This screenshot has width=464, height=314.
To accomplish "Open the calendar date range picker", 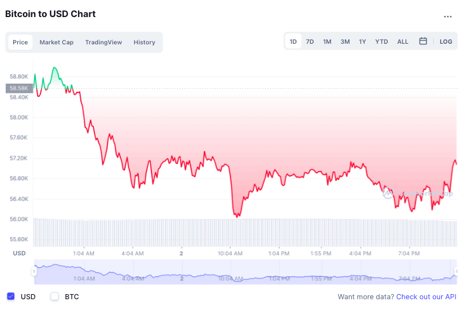I will pyautogui.click(x=423, y=42).
